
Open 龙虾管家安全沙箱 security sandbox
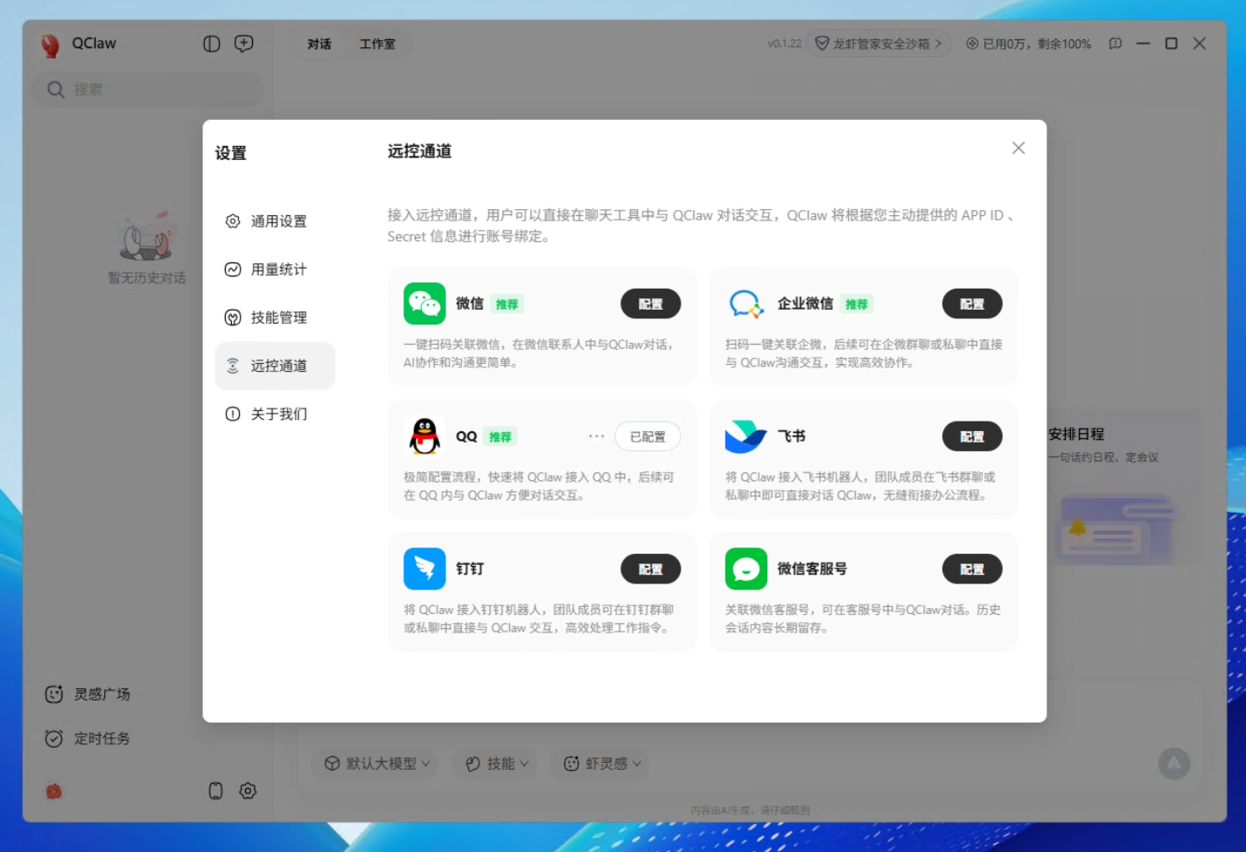878,44
